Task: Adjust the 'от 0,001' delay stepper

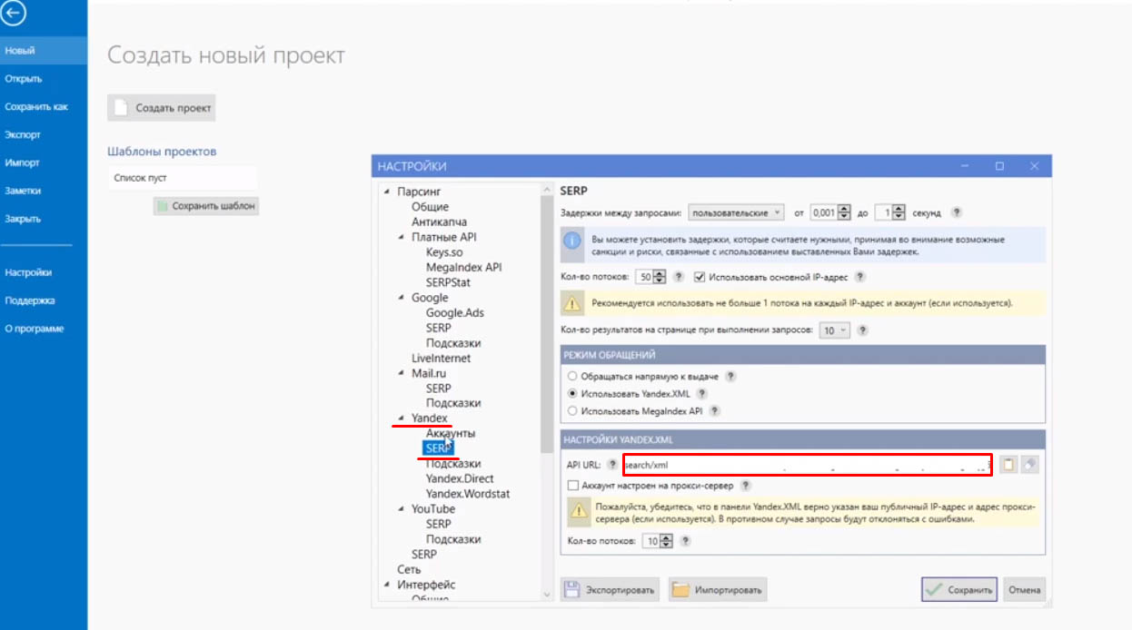Action: (x=844, y=212)
